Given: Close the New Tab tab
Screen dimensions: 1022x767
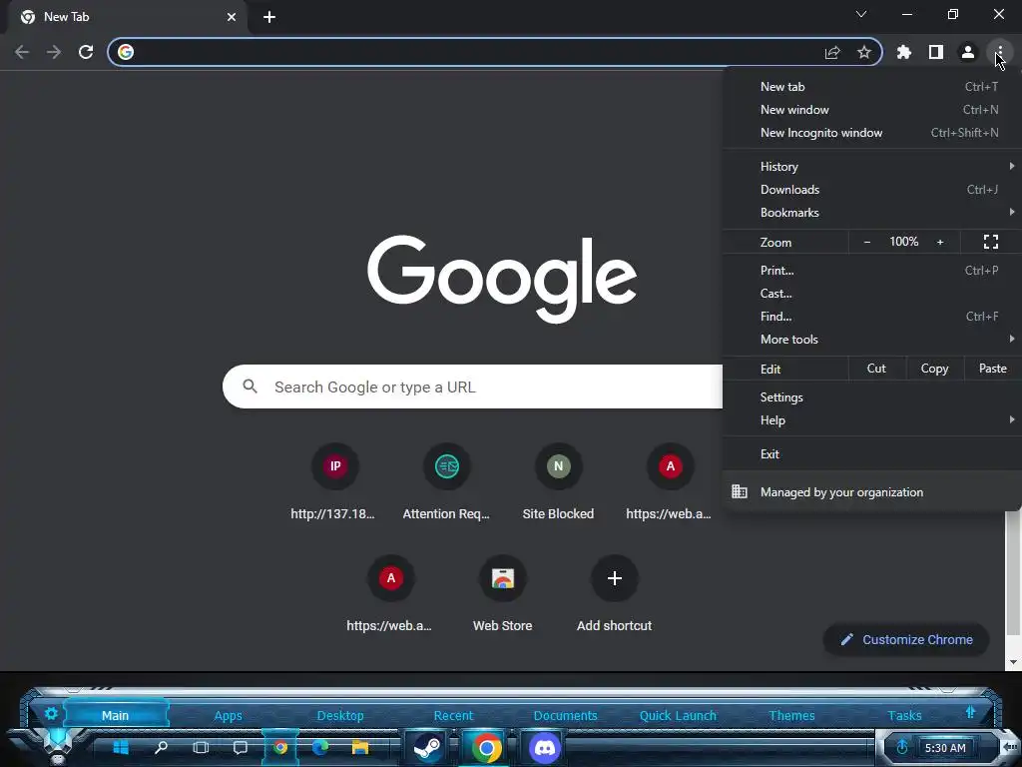Looking at the screenshot, I should pyautogui.click(x=232, y=17).
